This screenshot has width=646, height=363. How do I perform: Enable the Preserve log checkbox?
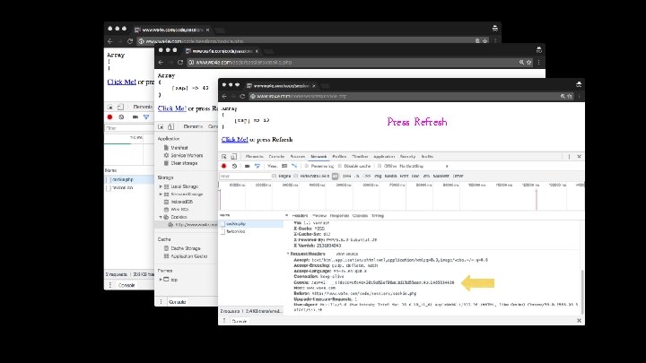307,167
